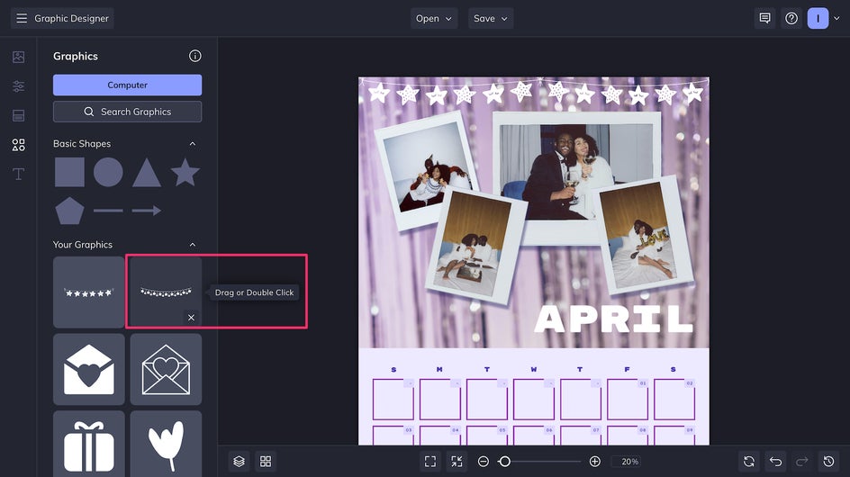Viewport: 850px width, 477px height.
Task: Select the curved star garland graphic thumbnail
Action: tap(166, 292)
